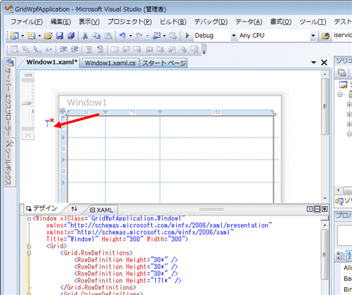Viewport: 352px width, 295px height.
Task: Click the Increase Indent icon
Action: (x=75, y=49)
